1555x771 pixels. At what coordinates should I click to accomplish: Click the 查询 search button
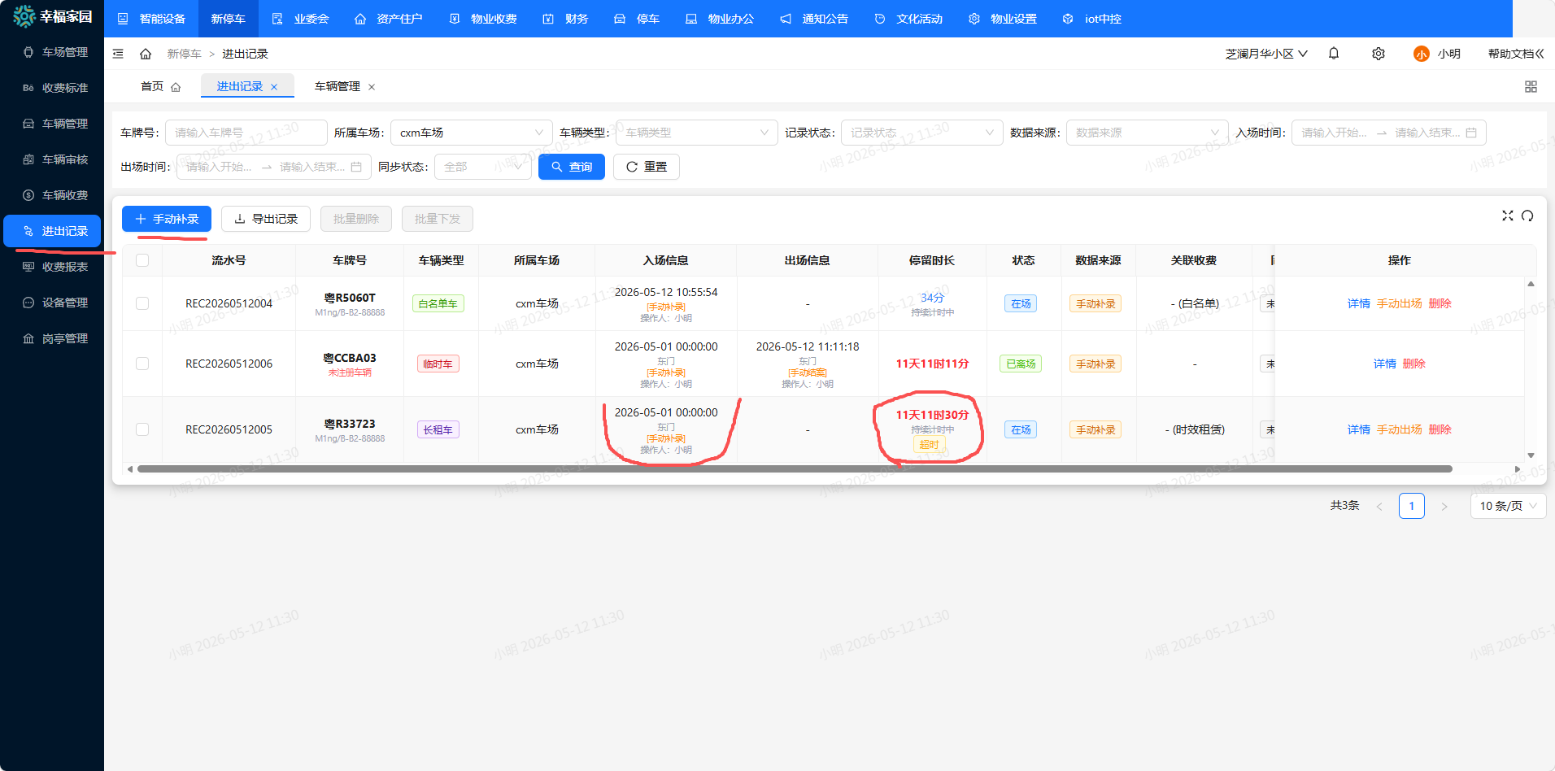572,167
